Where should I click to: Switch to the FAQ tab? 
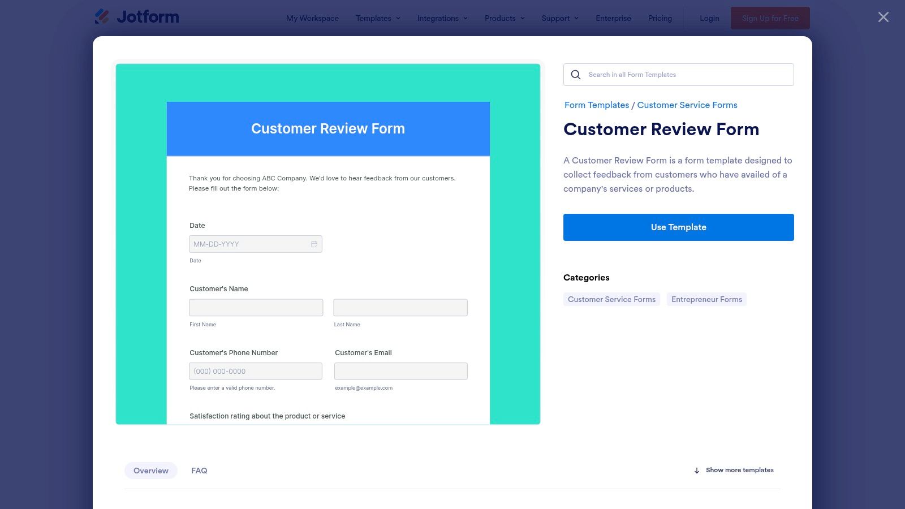pyautogui.click(x=199, y=470)
